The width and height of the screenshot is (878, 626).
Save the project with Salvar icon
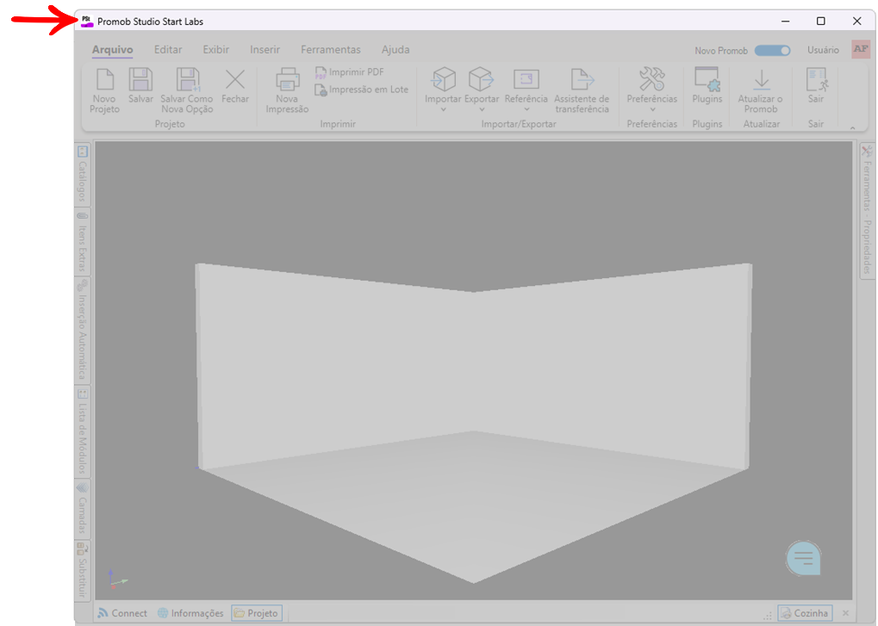140,79
